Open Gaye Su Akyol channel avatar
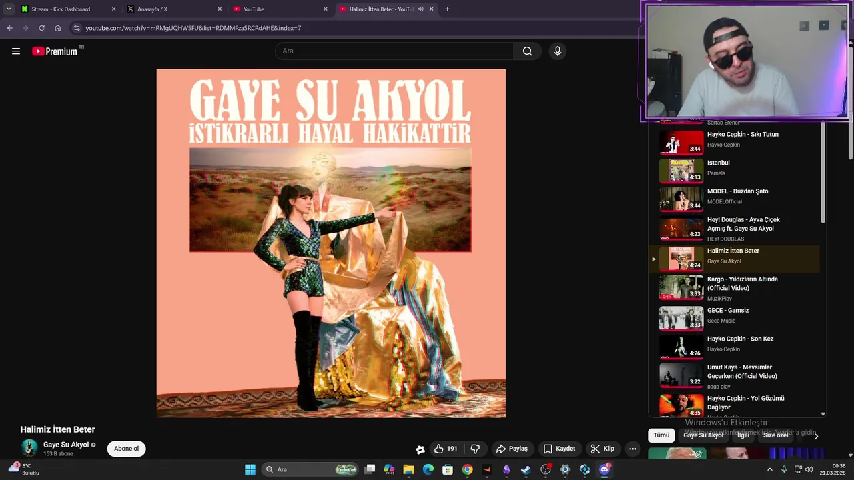Viewport: 854px width, 480px height. (x=29, y=448)
